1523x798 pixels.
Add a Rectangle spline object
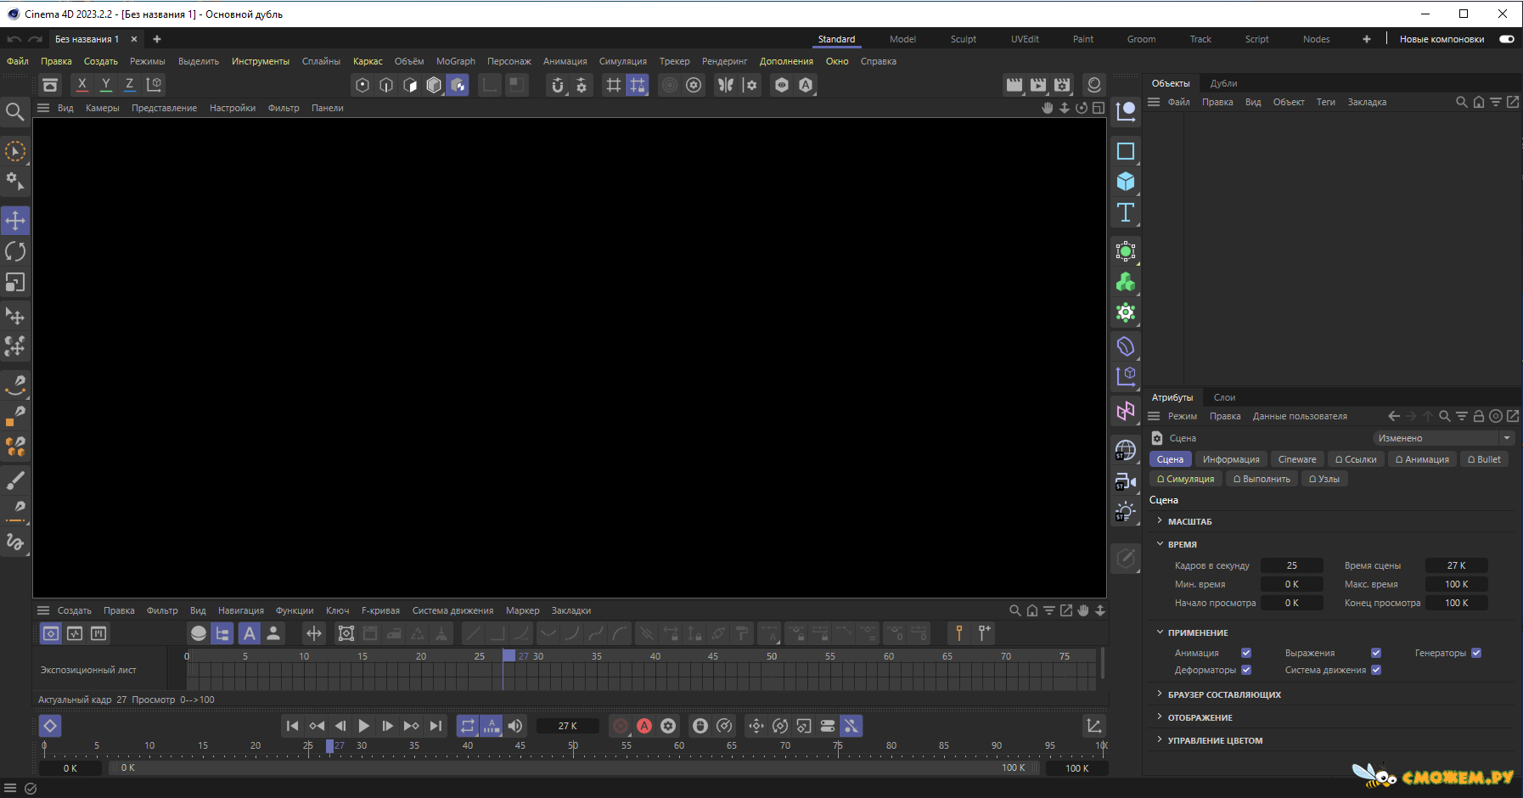(1126, 151)
